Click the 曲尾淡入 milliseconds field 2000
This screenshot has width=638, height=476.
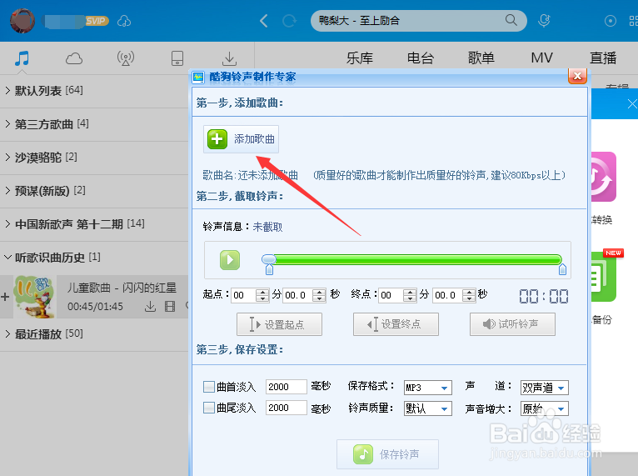pyautogui.click(x=286, y=408)
